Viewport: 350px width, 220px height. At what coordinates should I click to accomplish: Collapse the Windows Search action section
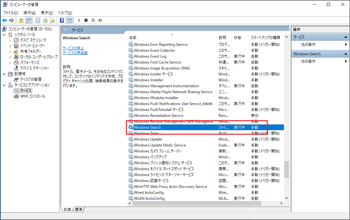pos(346,54)
